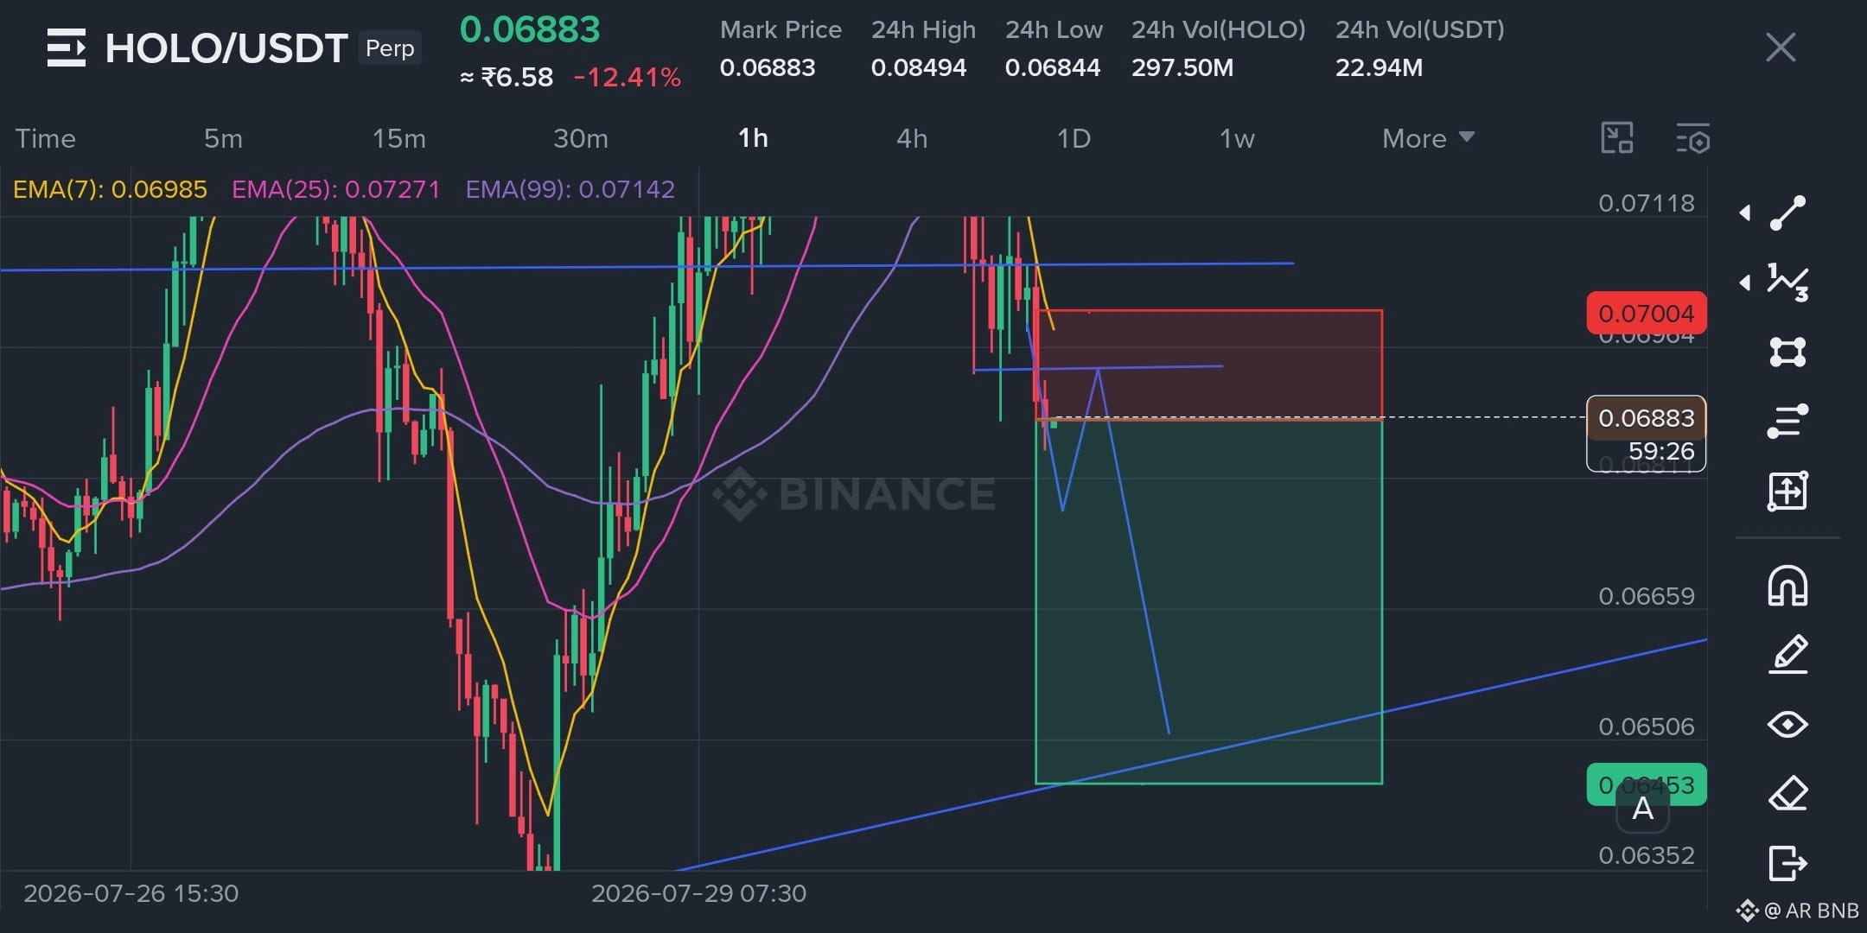
Task: Tap the auto-scale A button
Action: click(x=1642, y=809)
